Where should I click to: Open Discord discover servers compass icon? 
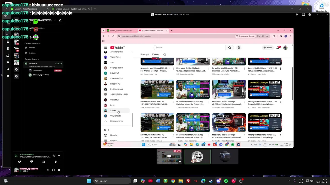tap(16, 76)
